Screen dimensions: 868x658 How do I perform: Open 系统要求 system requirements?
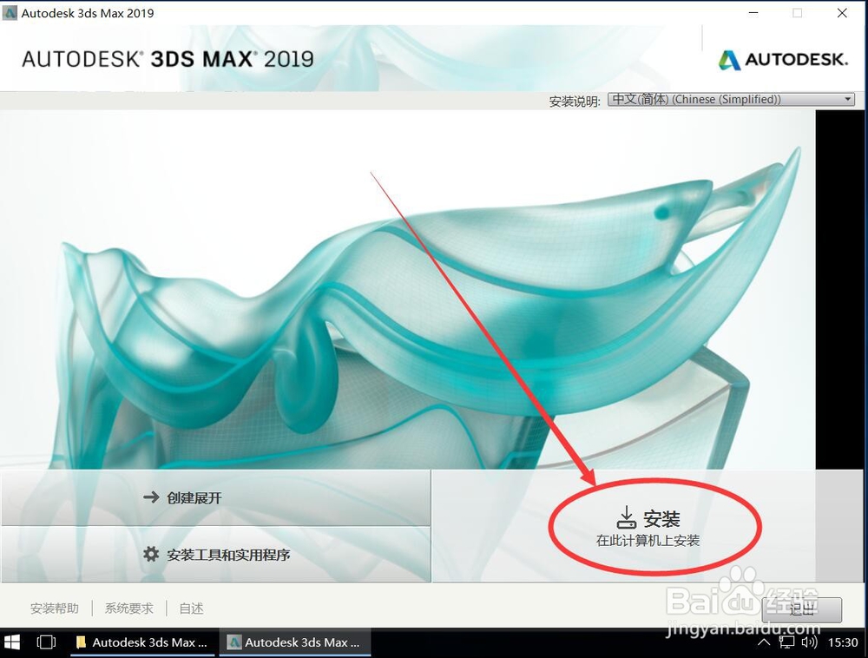(x=128, y=608)
